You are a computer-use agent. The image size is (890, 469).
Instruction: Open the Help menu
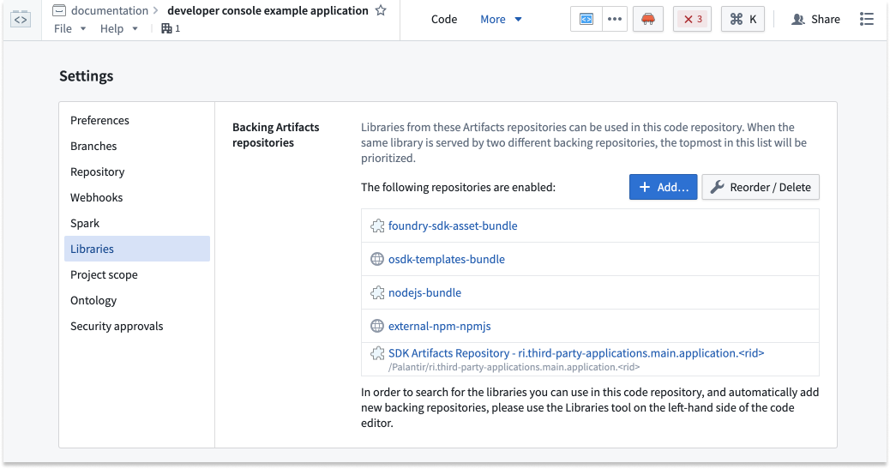pos(111,28)
